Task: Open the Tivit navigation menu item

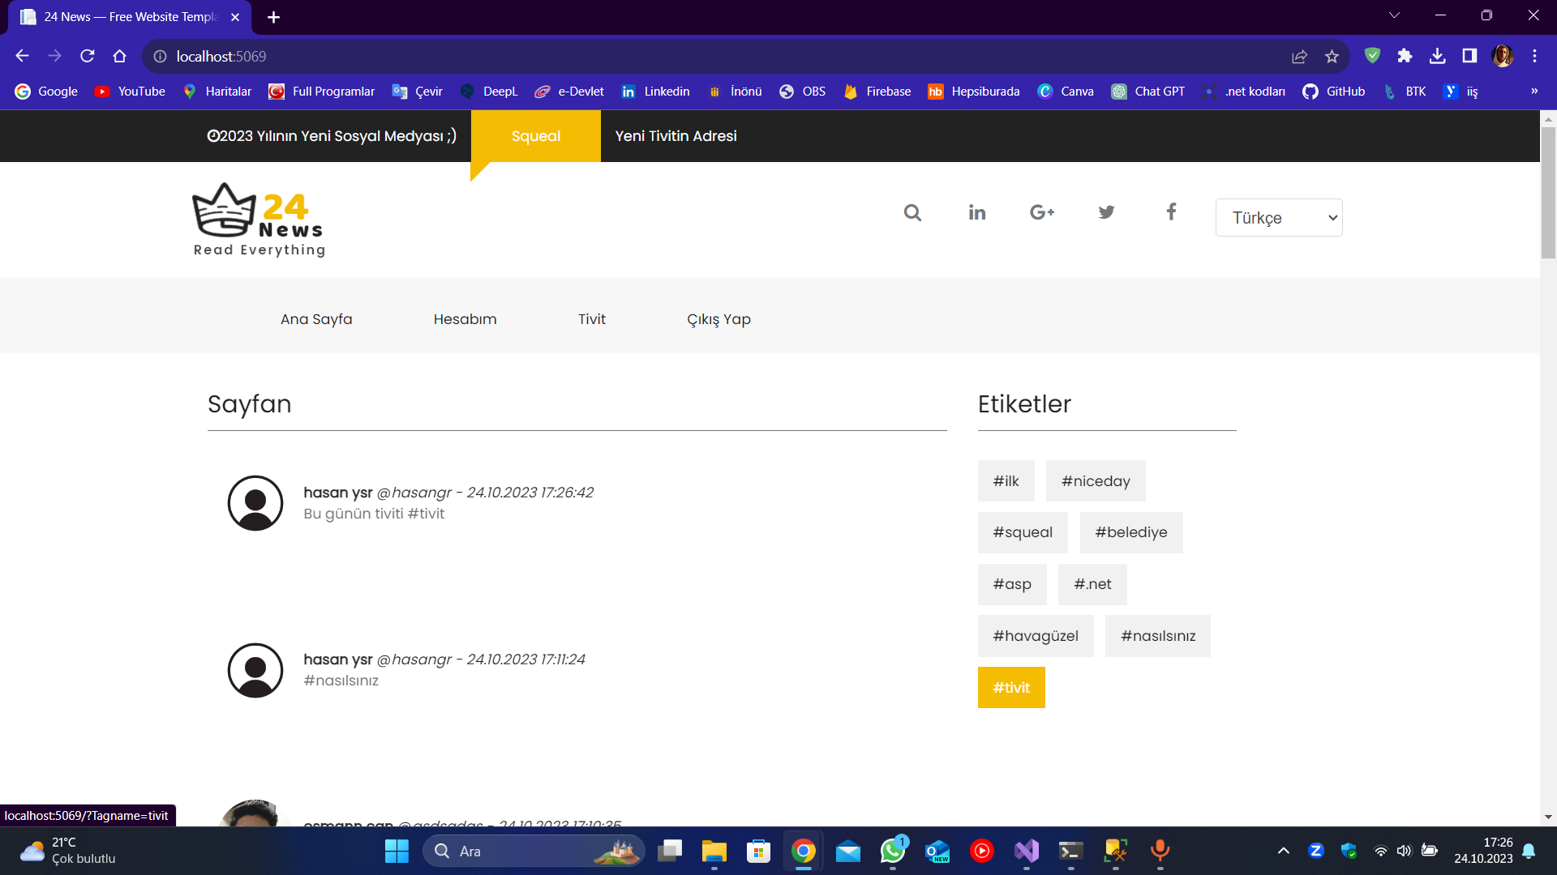Action: (x=592, y=319)
